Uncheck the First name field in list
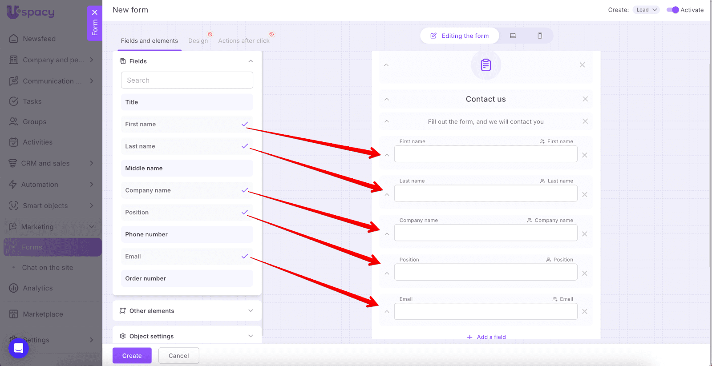 (245, 124)
